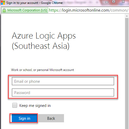Focus the Password field
This screenshot has width=129, height=129.
click(x=63, y=93)
